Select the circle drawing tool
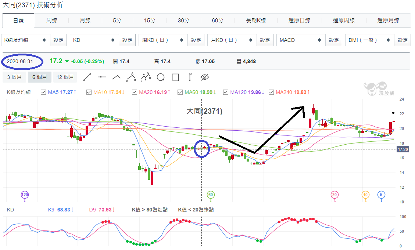Screen dimensions: 415x250 pyautogui.click(x=161, y=77)
